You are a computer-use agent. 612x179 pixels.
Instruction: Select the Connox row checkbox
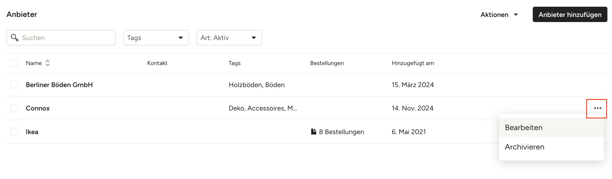(x=14, y=108)
